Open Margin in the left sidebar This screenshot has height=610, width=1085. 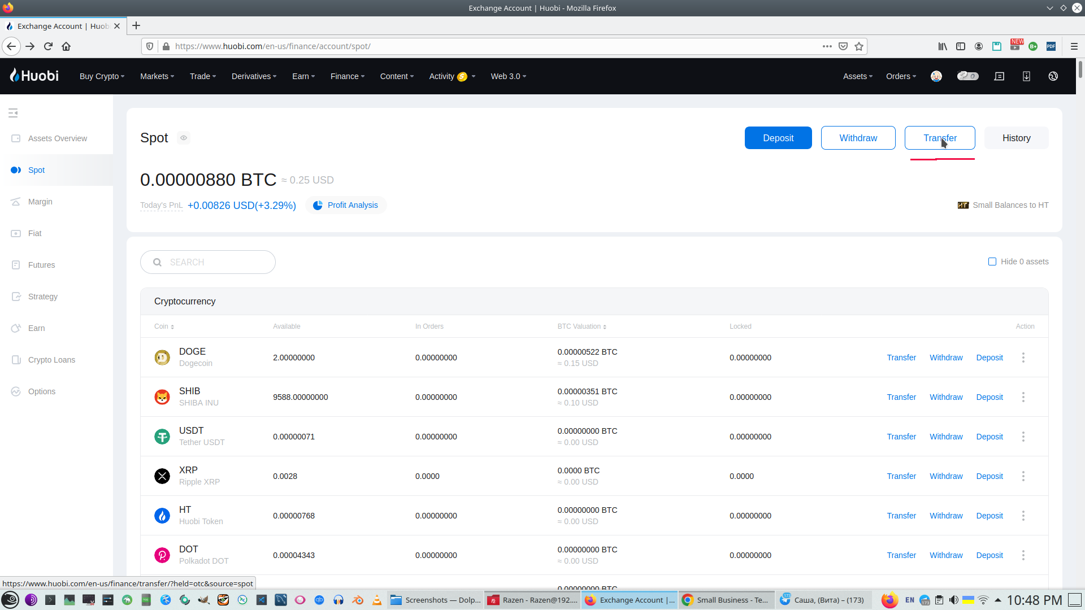(40, 202)
